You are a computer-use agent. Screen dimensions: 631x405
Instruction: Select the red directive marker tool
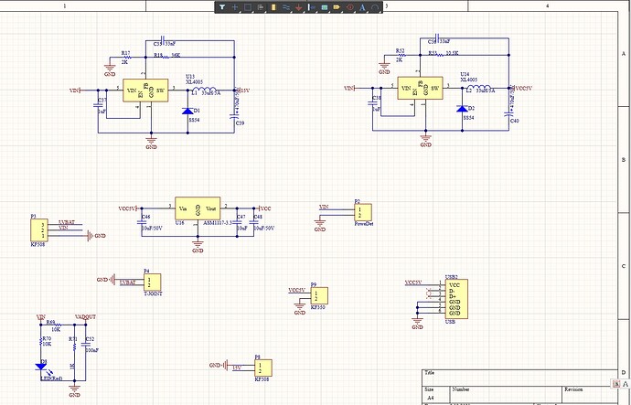[349, 6]
